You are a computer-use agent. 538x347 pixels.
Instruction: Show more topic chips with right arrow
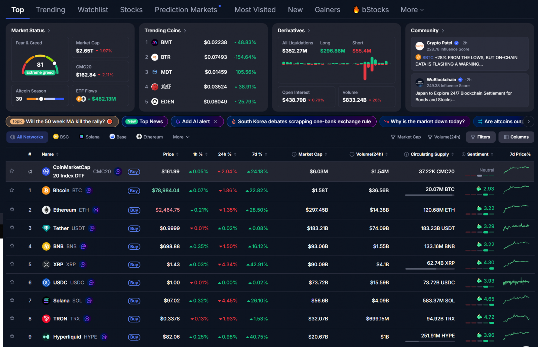pos(529,122)
